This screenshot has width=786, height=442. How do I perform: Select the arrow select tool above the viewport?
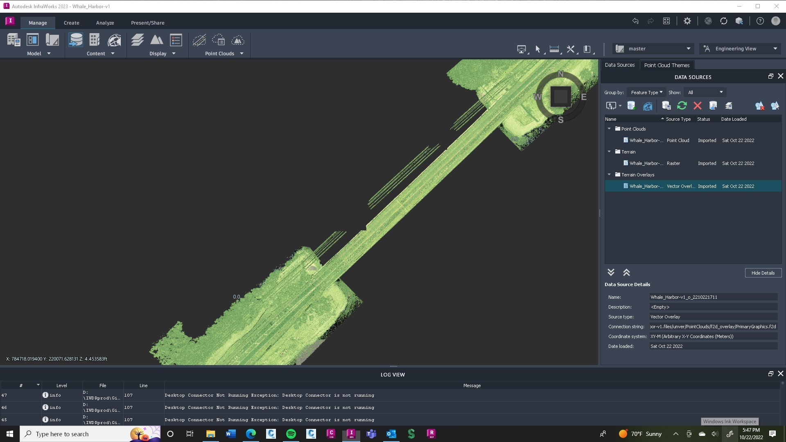538,49
